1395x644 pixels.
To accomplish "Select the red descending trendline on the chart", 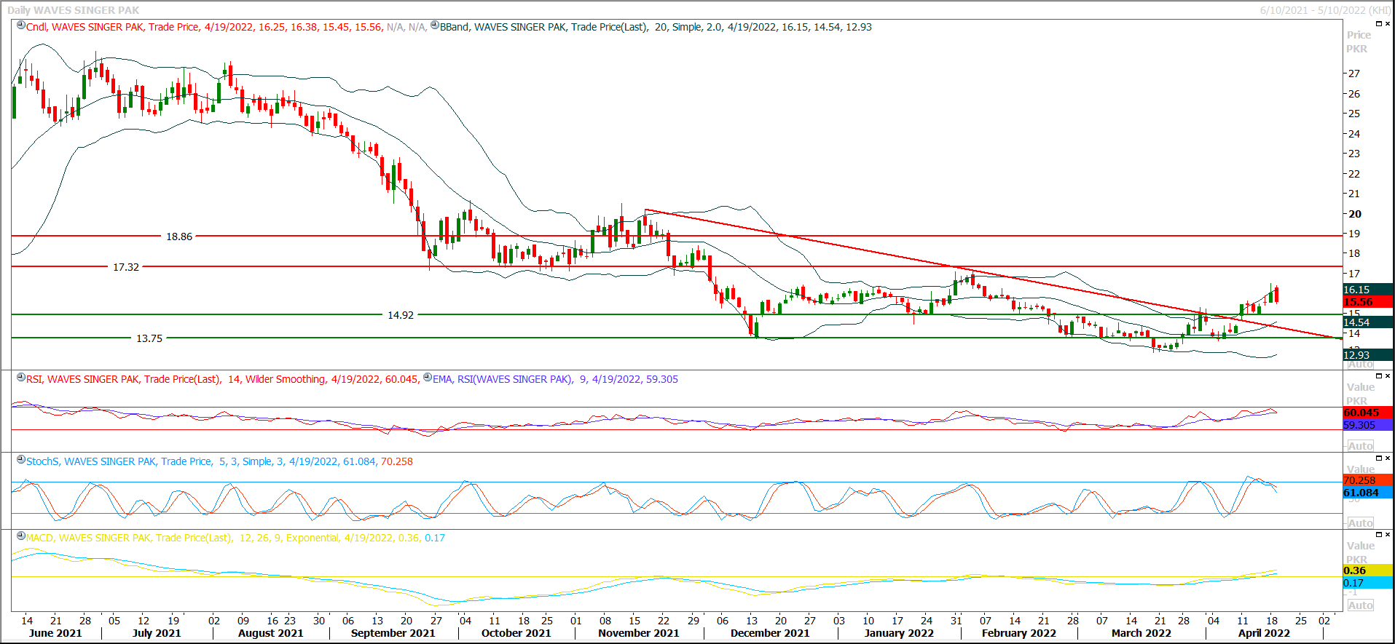I will pos(994,274).
